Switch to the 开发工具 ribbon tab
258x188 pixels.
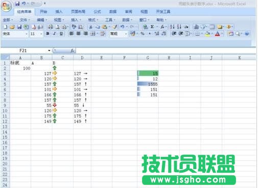[163, 12]
